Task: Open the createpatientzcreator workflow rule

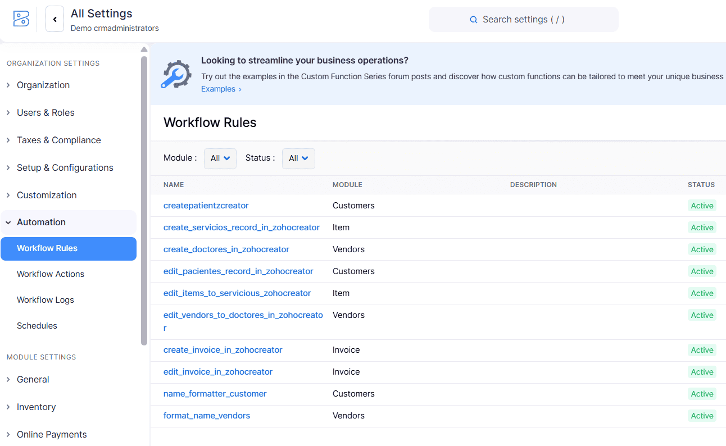Action: pyautogui.click(x=206, y=206)
